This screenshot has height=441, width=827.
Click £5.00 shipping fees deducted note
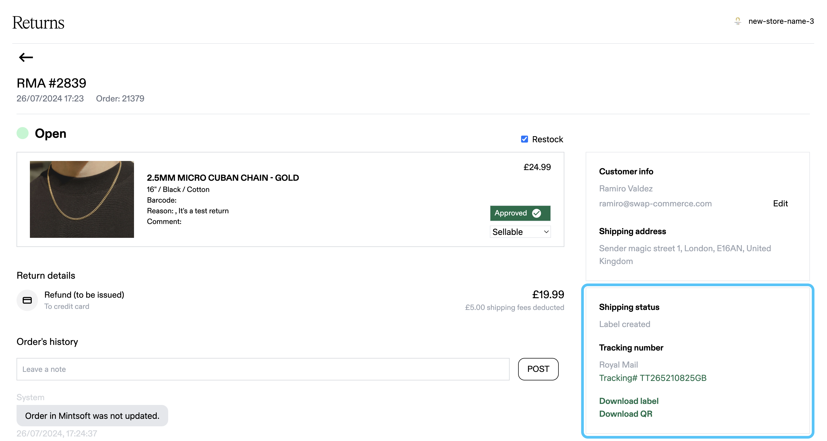514,307
